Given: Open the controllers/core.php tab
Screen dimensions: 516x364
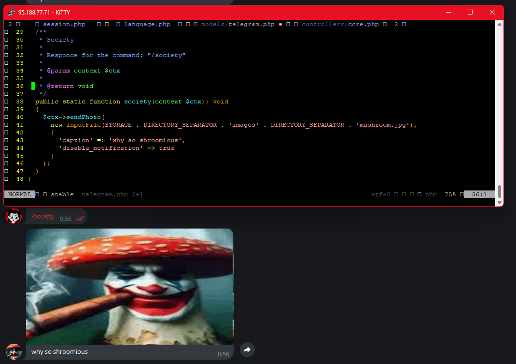Looking at the screenshot, I should tap(340, 24).
